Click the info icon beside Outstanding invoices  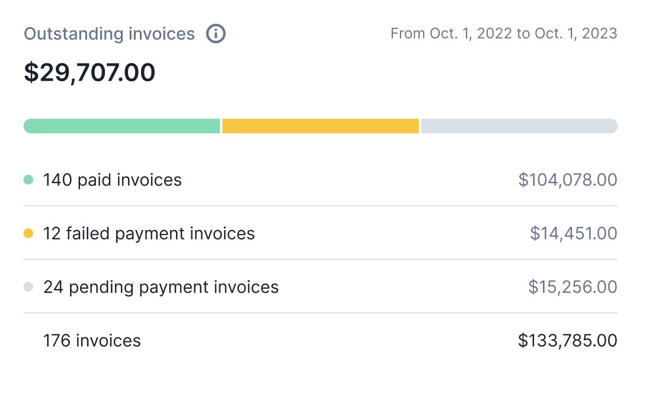tap(216, 34)
